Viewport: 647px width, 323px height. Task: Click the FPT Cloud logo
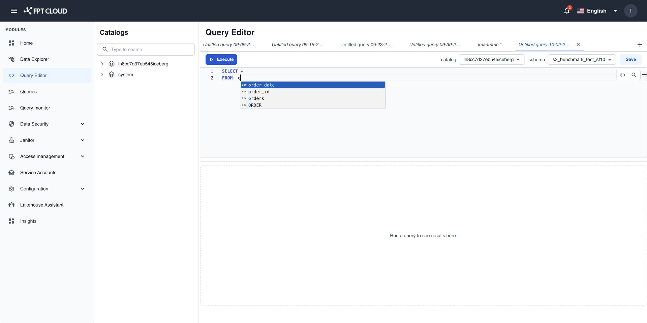point(45,11)
